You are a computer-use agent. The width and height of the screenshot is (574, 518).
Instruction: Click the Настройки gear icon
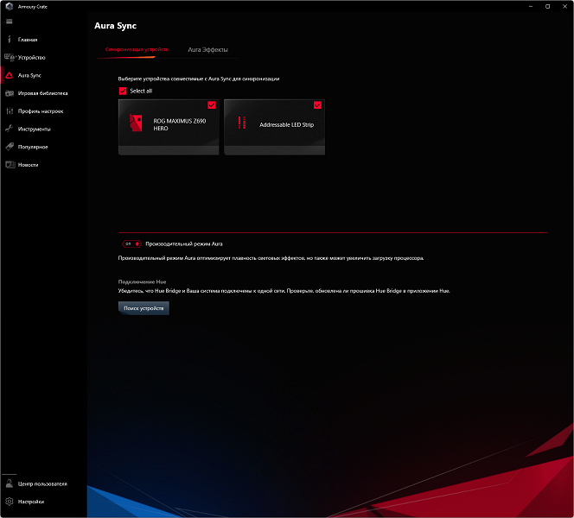10,502
